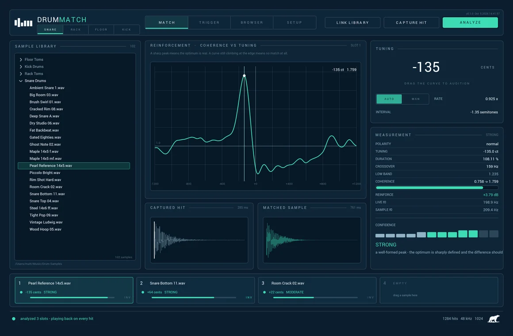
Task: Click the -135 cents tuning value
Action: click(x=426, y=67)
